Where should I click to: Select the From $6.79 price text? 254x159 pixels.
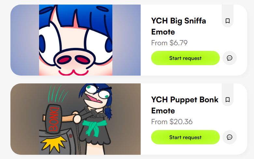tap(169, 43)
